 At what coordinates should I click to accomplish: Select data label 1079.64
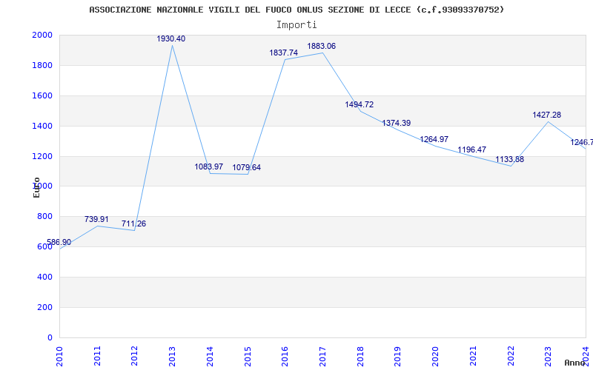click(247, 168)
